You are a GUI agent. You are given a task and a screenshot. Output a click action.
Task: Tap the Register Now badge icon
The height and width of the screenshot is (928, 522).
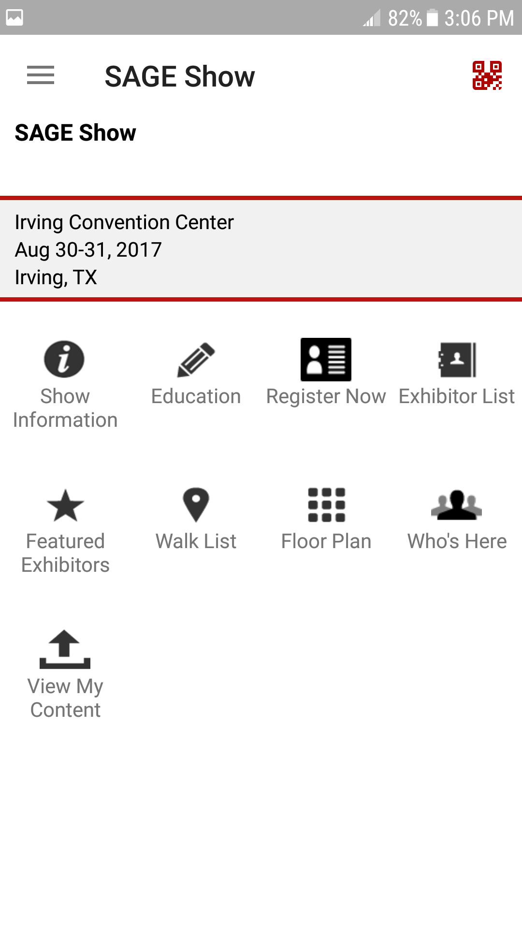point(326,360)
